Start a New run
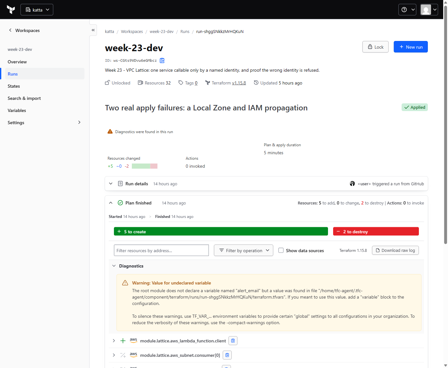Viewport: 448px width, 368px height. (x=411, y=47)
